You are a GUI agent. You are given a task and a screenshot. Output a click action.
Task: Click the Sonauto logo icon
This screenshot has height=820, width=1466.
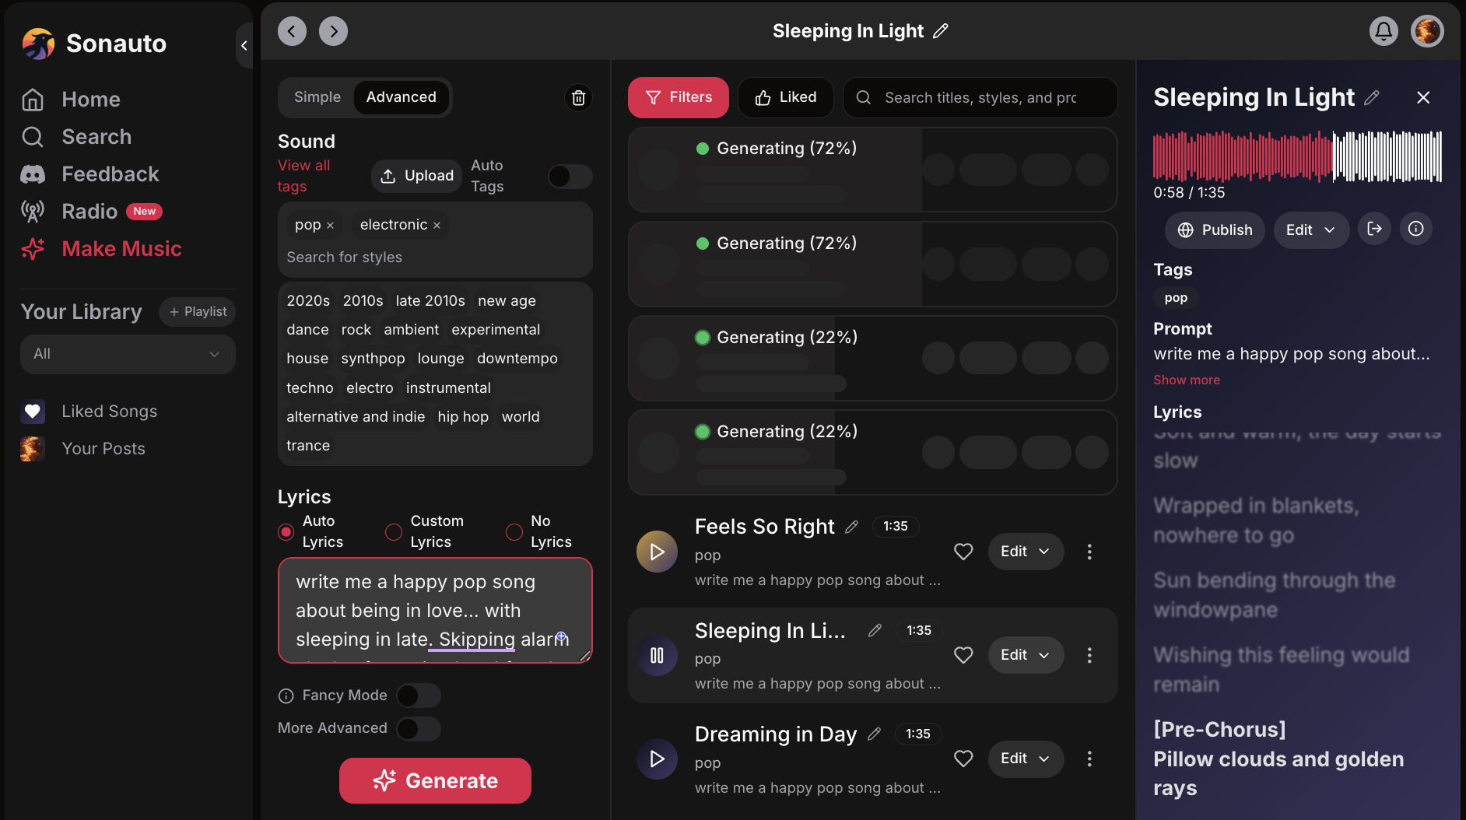tap(38, 44)
